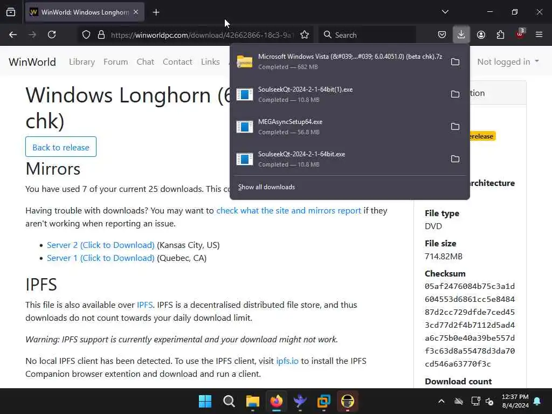Save page to Pocket icon
The image size is (552, 414).
pos(442,35)
